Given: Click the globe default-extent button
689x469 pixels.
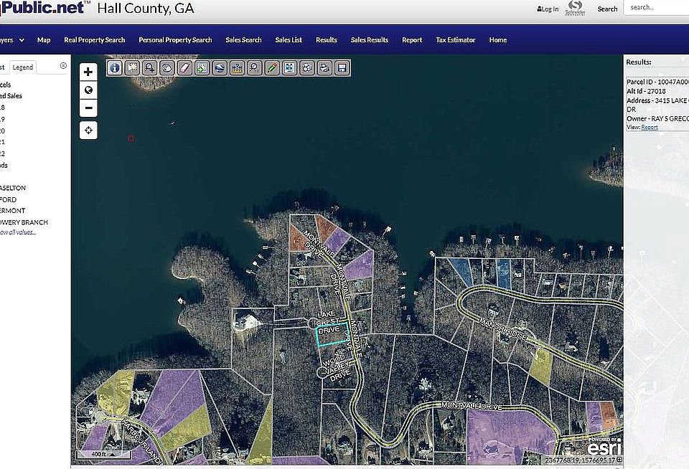Looking at the screenshot, I should pyautogui.click(x=88, y=90).
